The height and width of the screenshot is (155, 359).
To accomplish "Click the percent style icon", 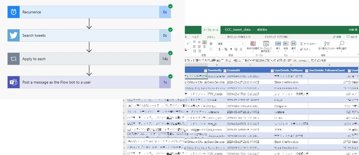I will [226, 49].
